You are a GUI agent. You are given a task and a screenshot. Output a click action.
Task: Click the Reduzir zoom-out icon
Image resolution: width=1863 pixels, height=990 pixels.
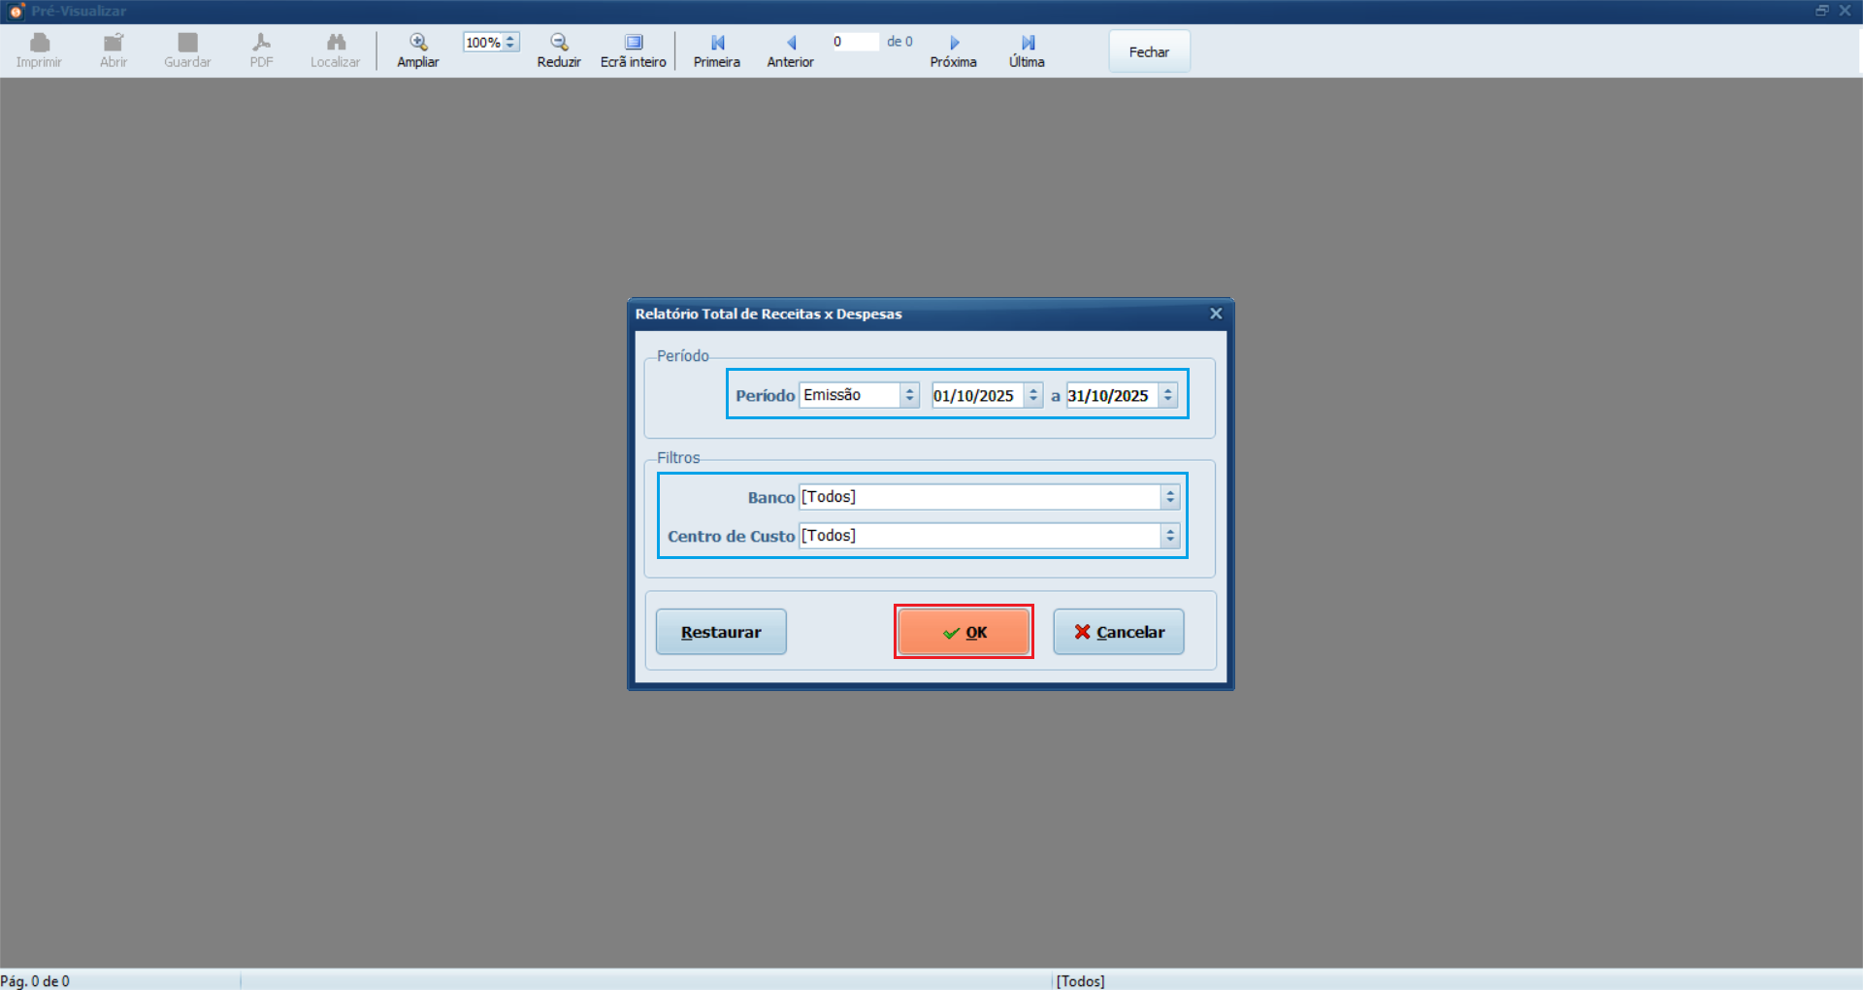(x=559, y=43)
